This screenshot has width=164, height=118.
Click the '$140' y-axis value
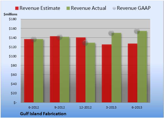[x=13, y=38]
